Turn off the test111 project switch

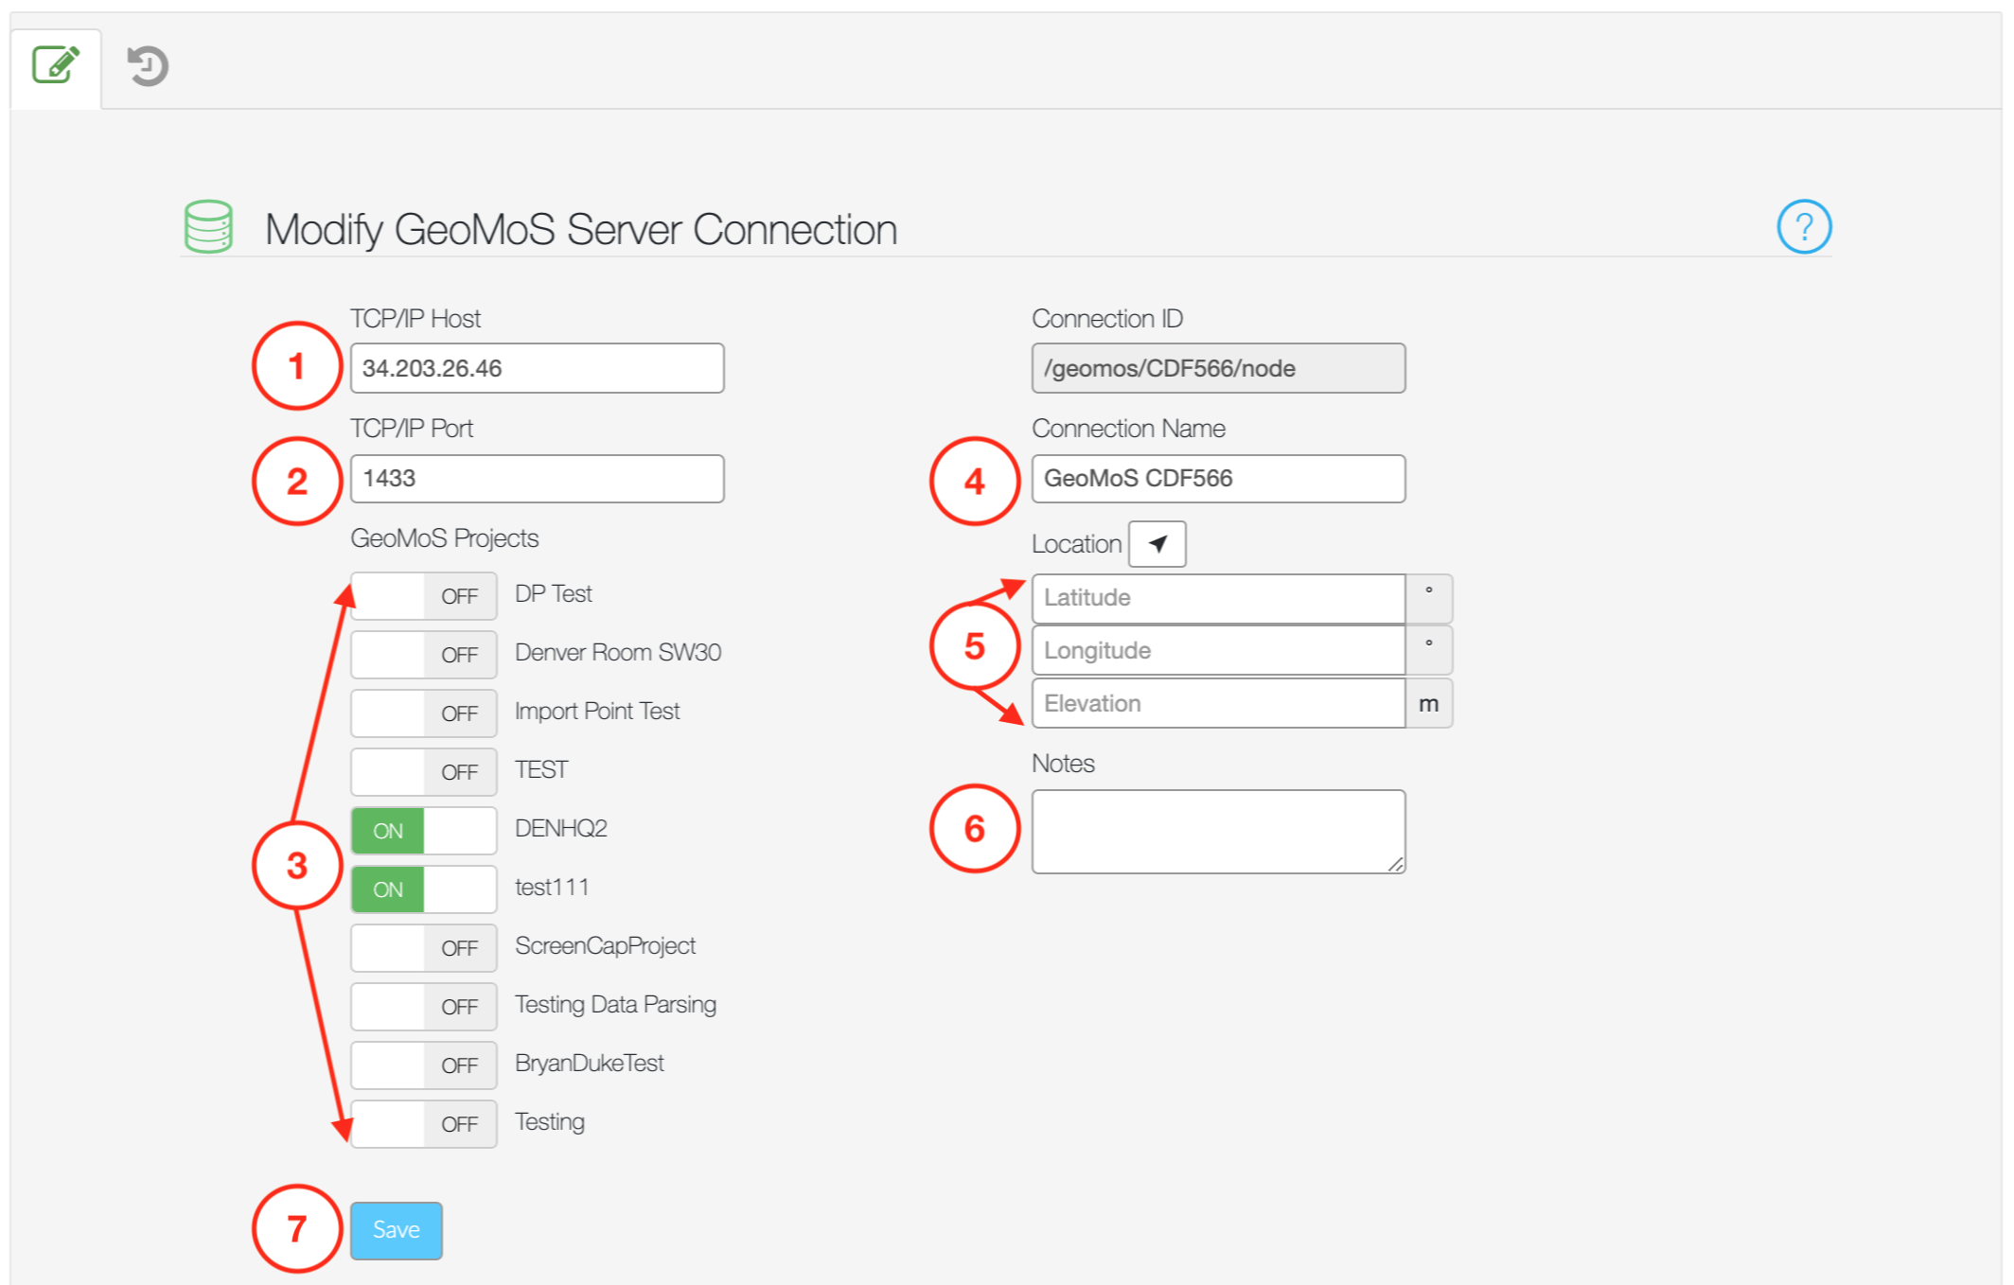[424, 889]
